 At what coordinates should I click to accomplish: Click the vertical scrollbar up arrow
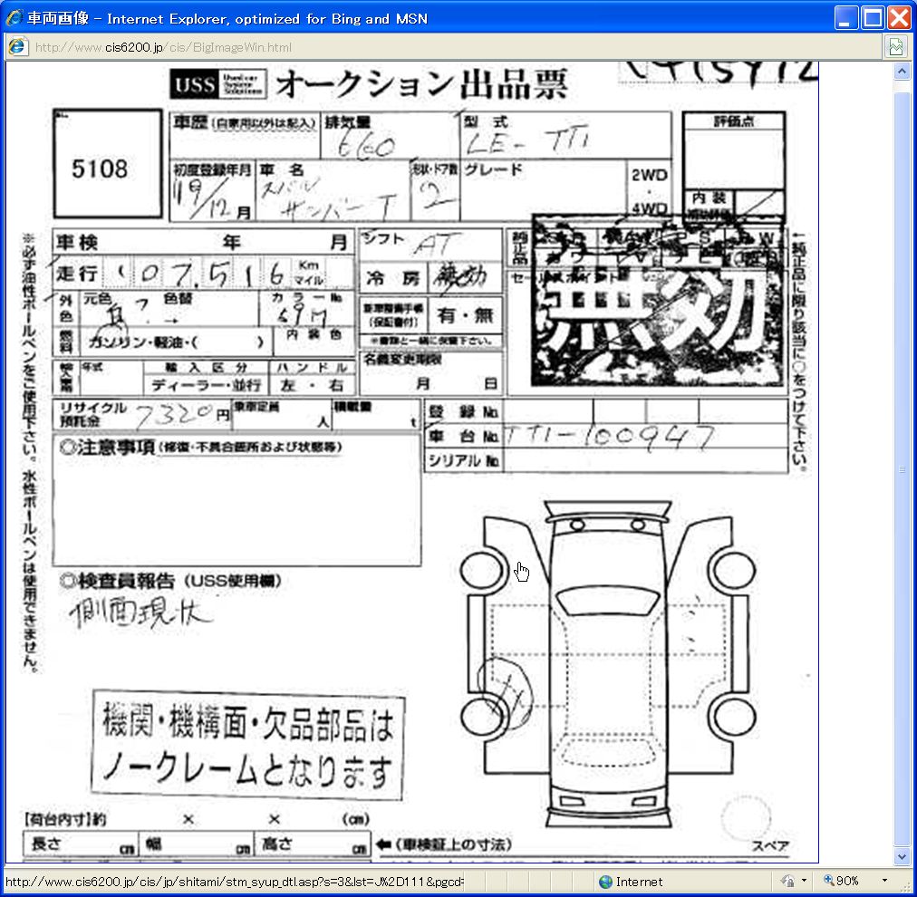(901, 71)
